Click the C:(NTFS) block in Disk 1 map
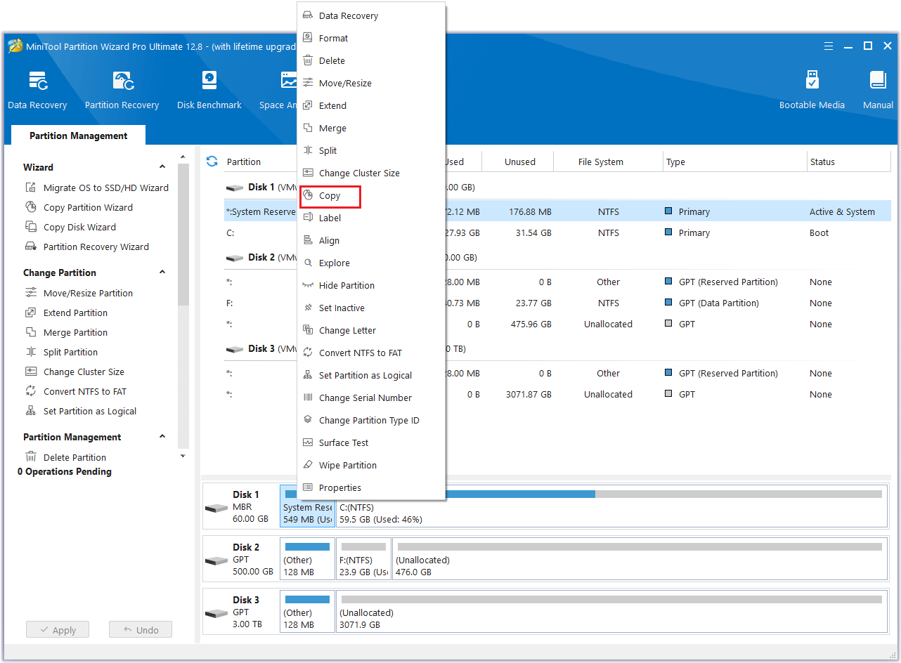This screenshot has width=901, height=663. 611,506
